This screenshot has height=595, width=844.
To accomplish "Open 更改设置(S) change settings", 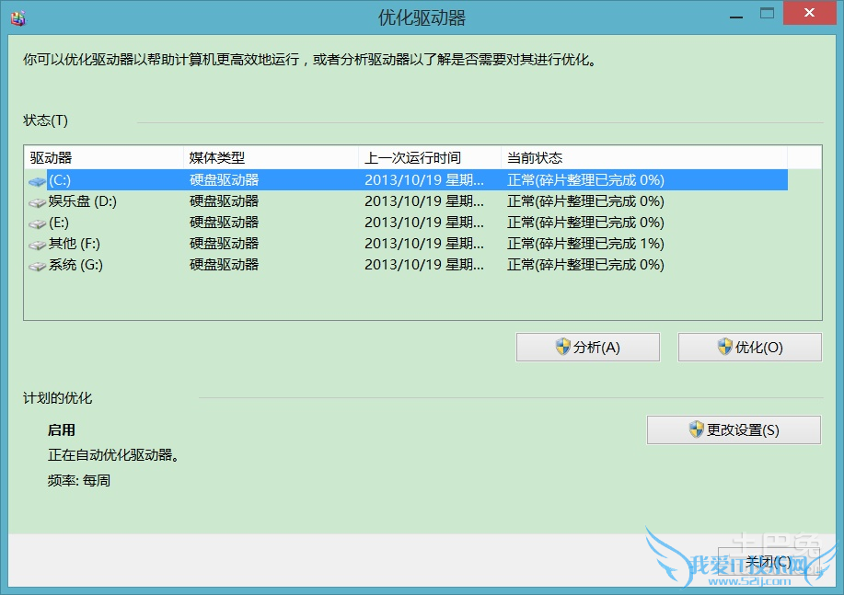I will [734, 429].
